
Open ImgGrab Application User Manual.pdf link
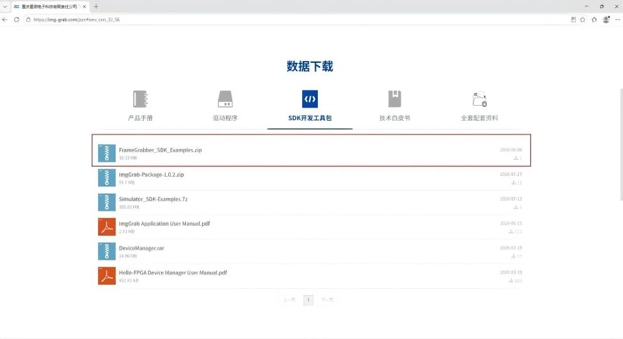[x=165, y=224]
